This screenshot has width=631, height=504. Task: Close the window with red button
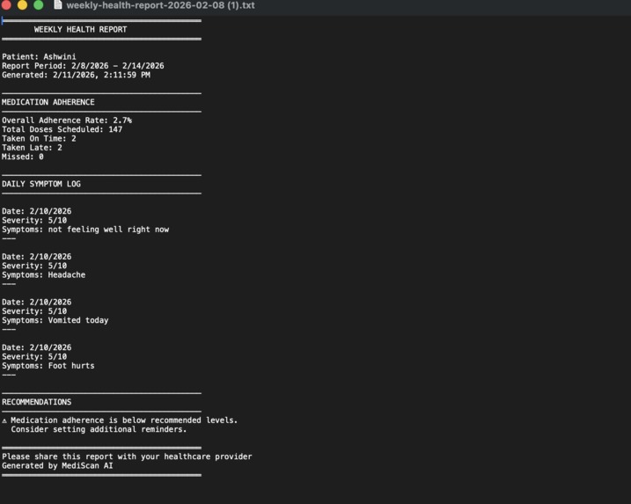[6, 4]
